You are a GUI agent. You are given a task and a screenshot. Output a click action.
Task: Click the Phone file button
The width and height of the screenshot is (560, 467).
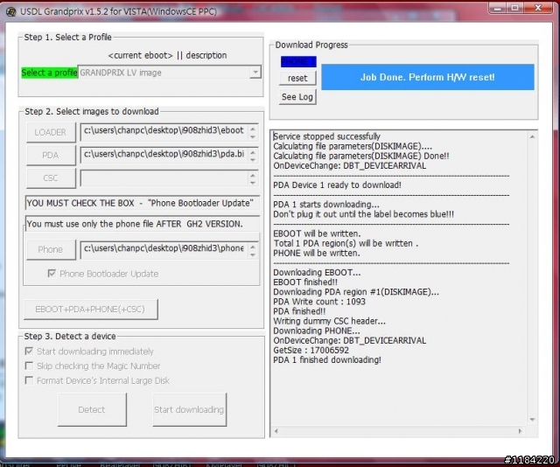51,249
